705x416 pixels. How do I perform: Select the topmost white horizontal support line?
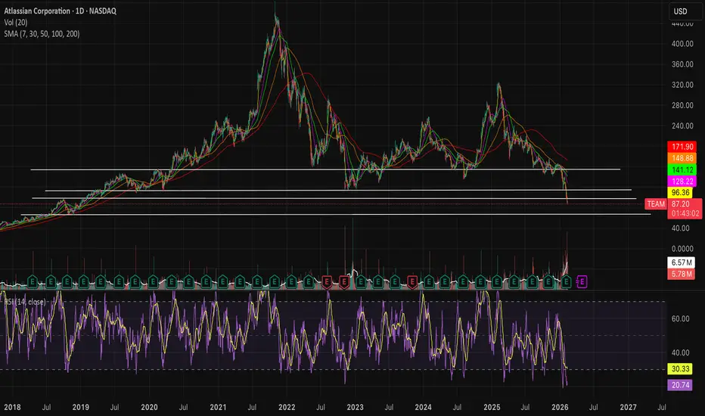point(325,169)
